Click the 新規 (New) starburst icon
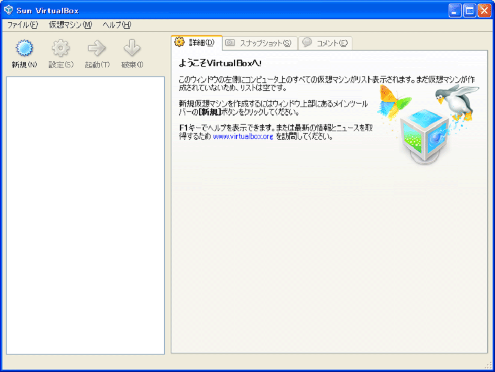 [x=24, y=48]
